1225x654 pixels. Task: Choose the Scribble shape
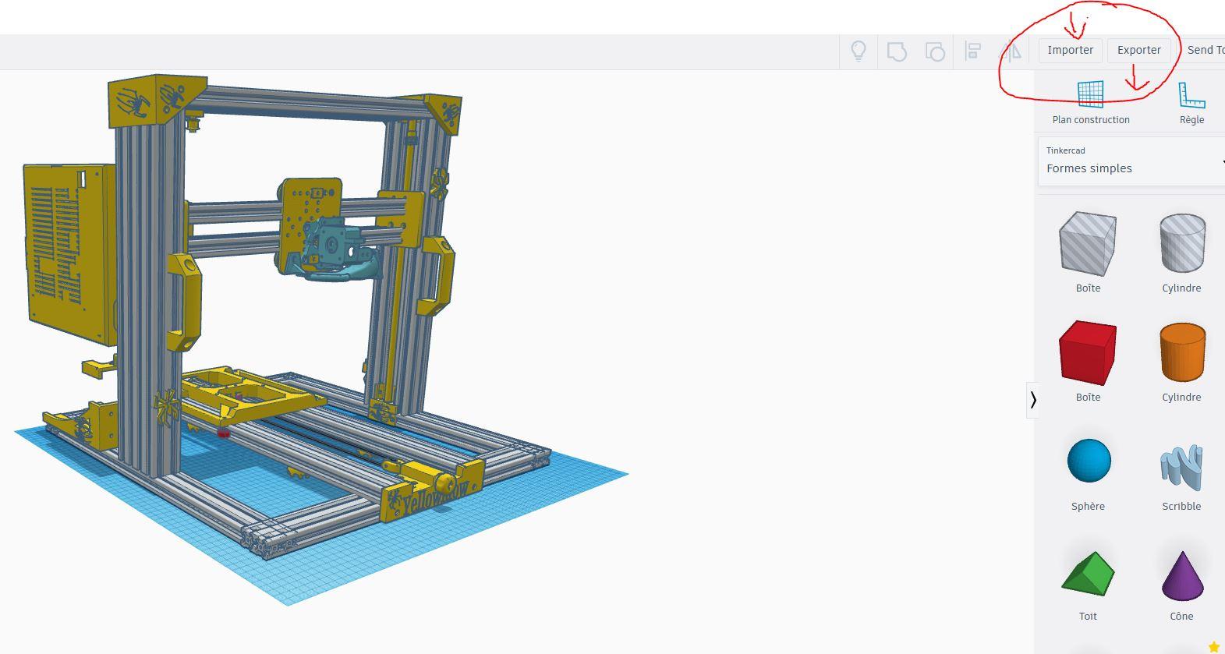pyautogui.click(x=1181, y=471)
